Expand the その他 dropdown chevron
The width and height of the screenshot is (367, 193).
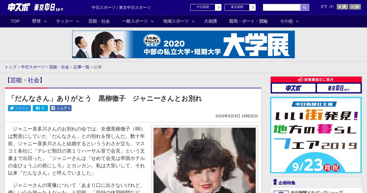coord(297,21)
